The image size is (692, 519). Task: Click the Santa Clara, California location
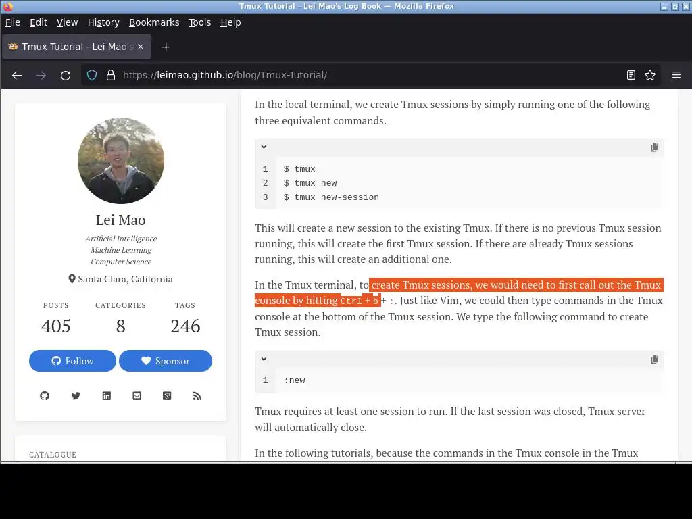click(x=120, y=279)
